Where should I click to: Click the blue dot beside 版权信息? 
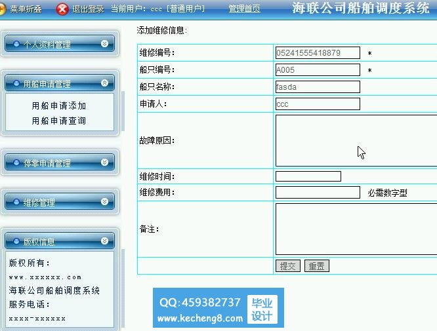pyautogui.click(x=16, y=241)
